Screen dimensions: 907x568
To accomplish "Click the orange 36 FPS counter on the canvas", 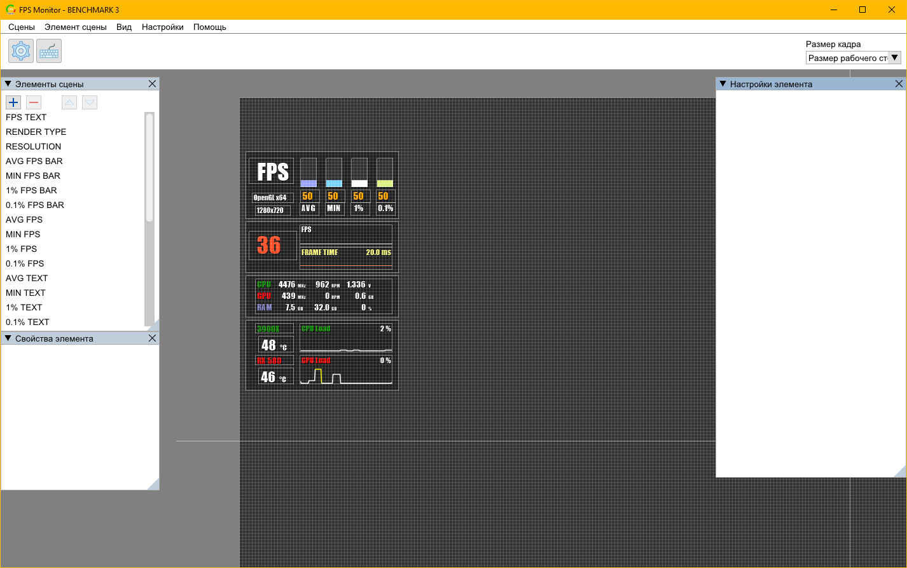I will tap(269, 246).
